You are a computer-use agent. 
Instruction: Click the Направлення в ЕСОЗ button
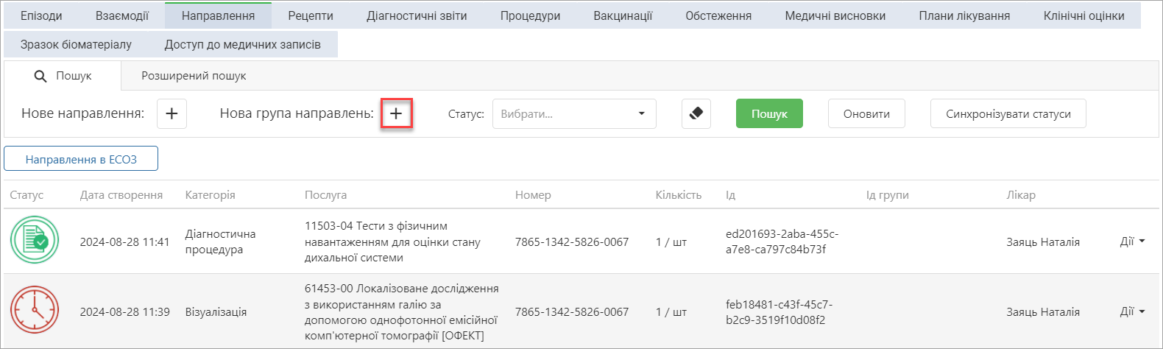81,159
